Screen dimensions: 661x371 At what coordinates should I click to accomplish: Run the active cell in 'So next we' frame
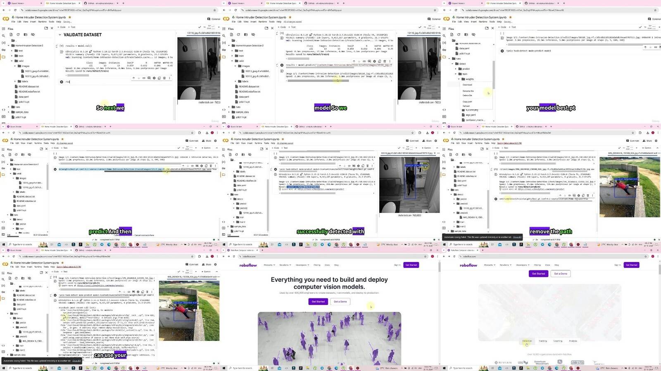coord(62,82)
